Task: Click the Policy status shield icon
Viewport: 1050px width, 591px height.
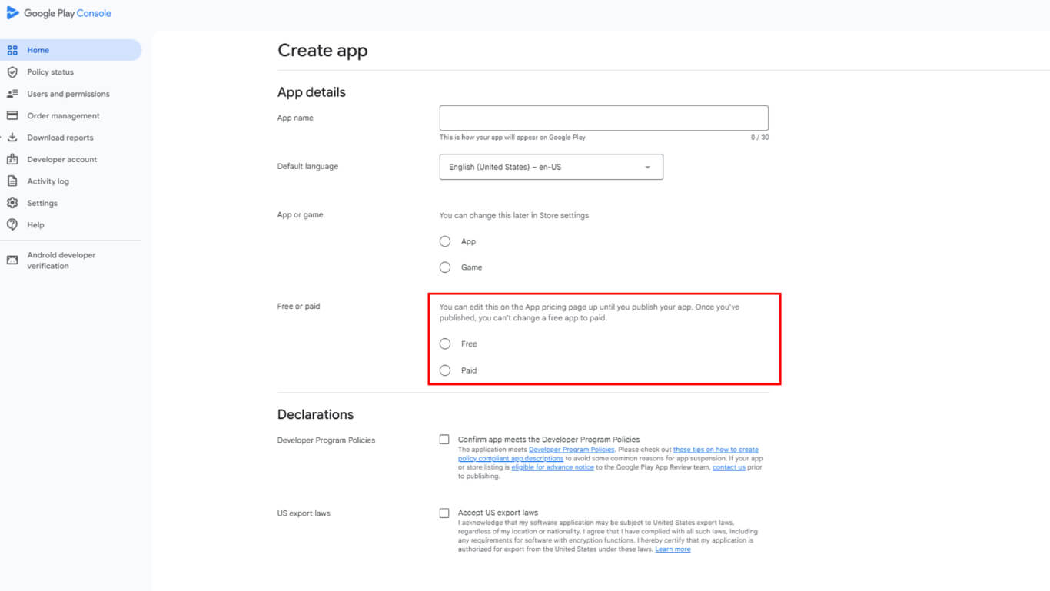Action: pos(12,72)
